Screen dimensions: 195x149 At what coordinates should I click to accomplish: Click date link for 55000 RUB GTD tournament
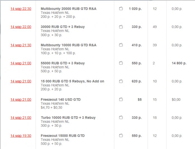click(21, 63)
